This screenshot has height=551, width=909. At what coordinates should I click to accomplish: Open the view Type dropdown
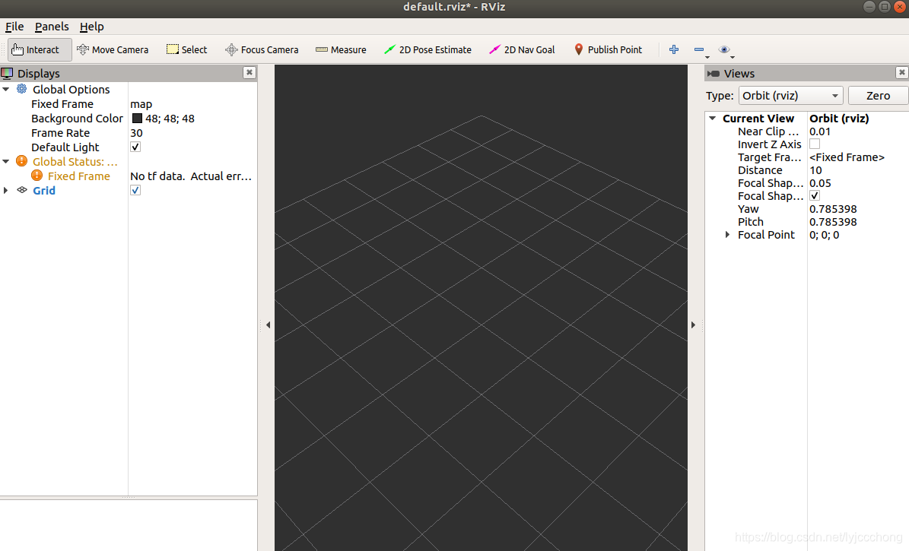pos(791,96)
